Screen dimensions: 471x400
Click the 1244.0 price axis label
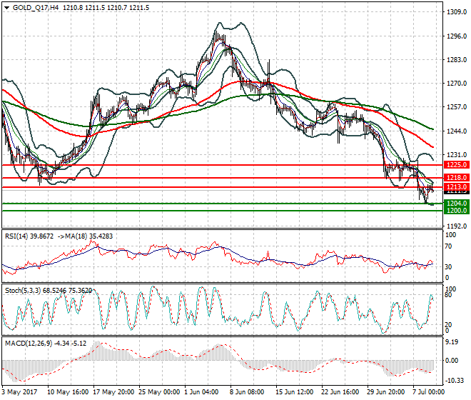(x=457, y=131)
